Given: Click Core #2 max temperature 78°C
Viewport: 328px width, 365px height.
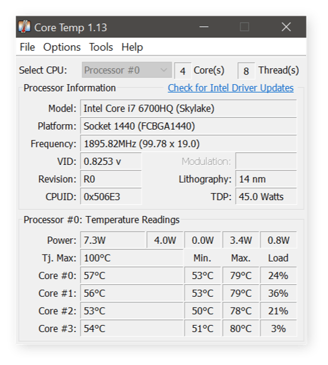Looking at the screenshot, I should tap(240, 311).
